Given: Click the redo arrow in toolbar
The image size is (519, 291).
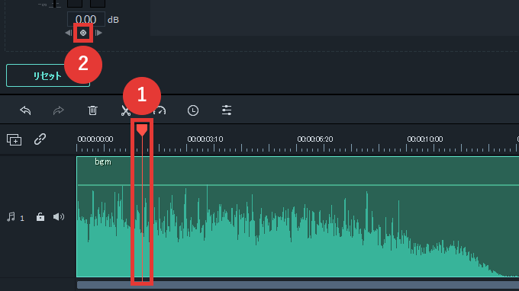Looking at the screenshot, I should (x=58, y=110).
